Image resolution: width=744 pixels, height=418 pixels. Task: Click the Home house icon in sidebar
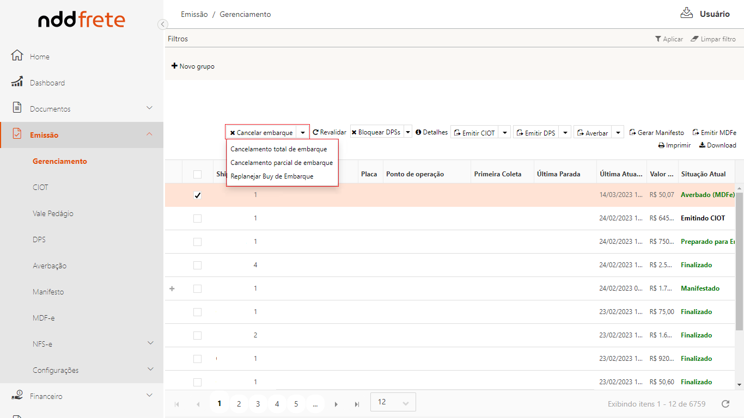coord(17,56)
